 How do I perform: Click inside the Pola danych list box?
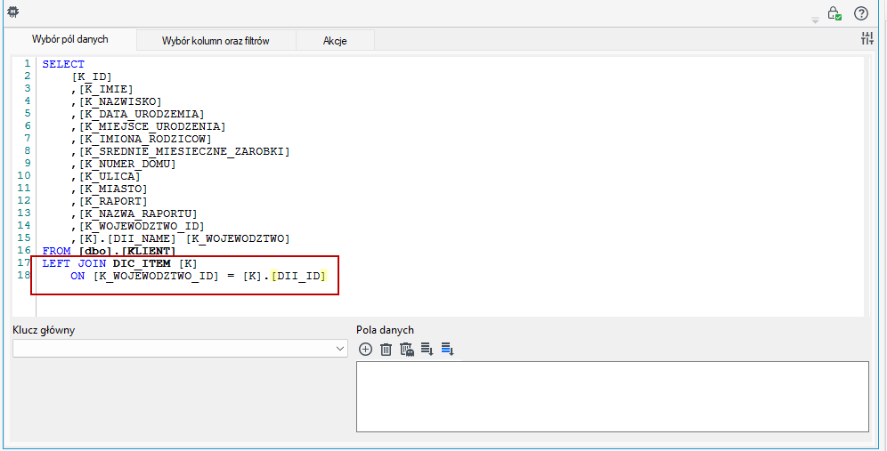tap(613, 397)
